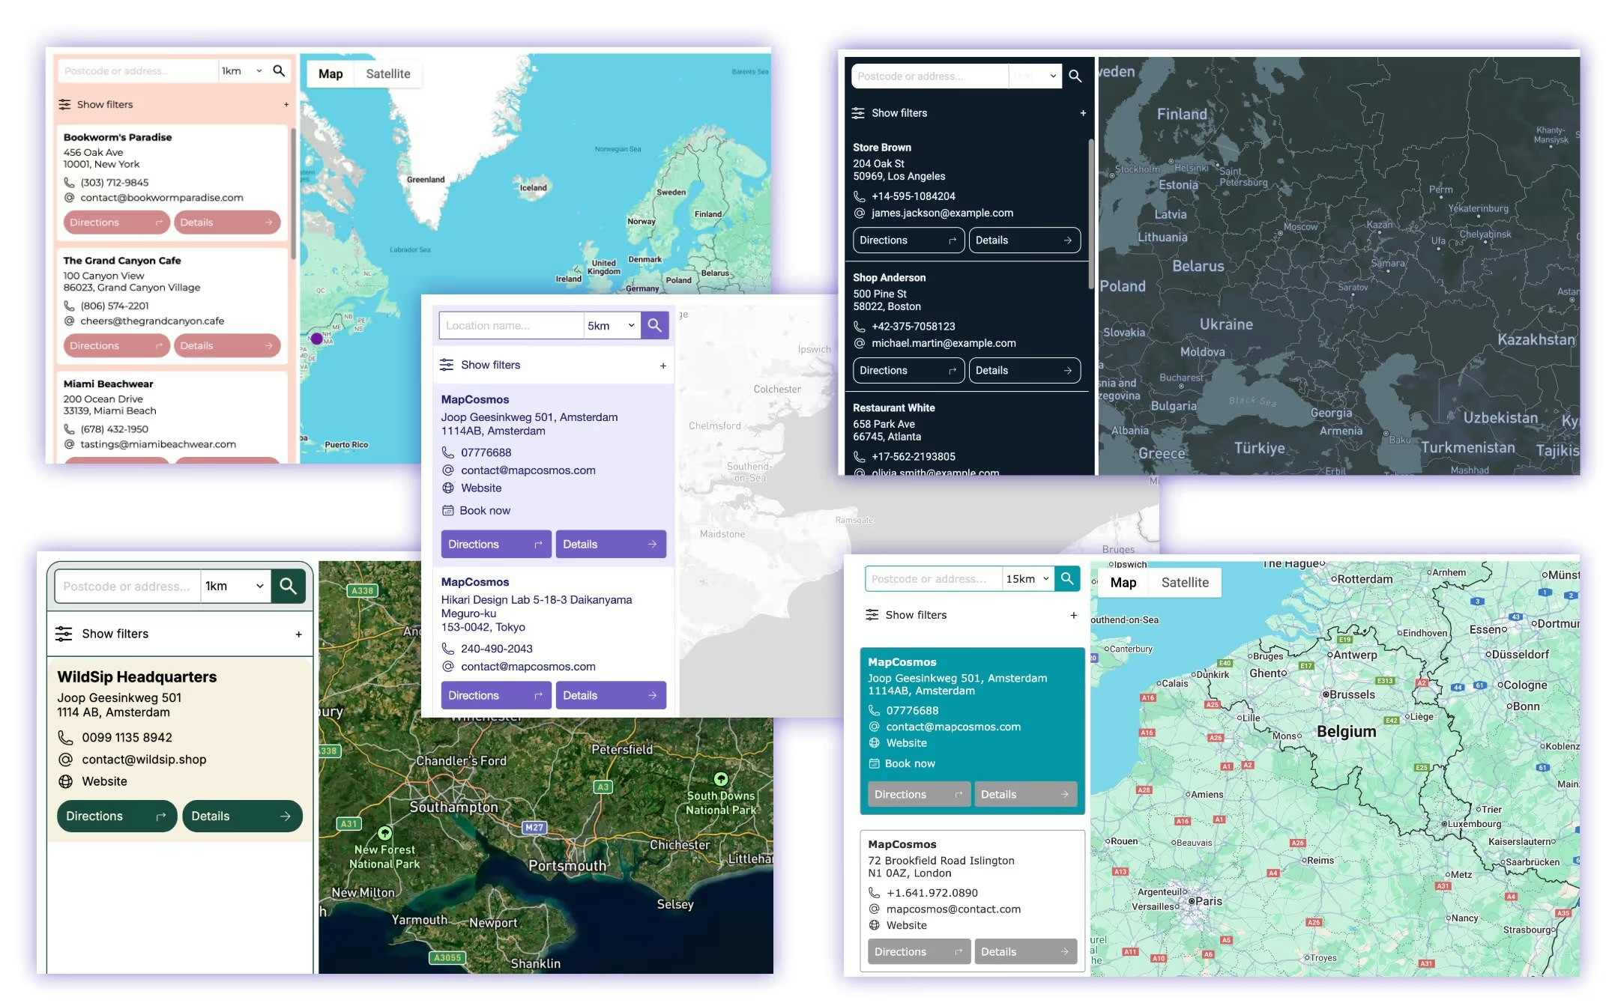Click the directions arrow icon on Store Brown's card

(953, 240)
